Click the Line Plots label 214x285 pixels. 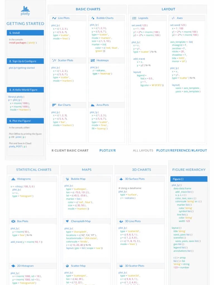pos(64,18)
